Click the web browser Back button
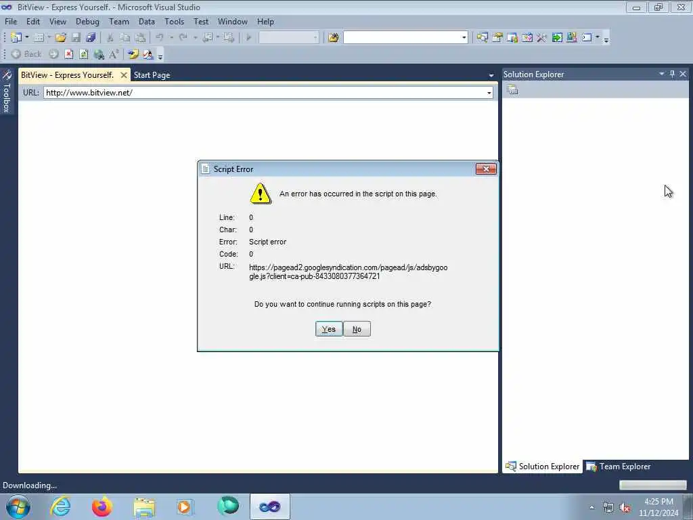The width and height of the screenshot is (693, 520). (26, 54)
